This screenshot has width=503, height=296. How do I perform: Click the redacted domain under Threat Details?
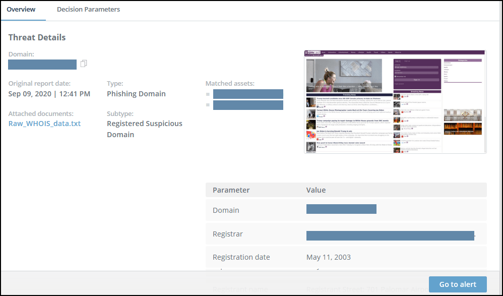pos(42,65)
